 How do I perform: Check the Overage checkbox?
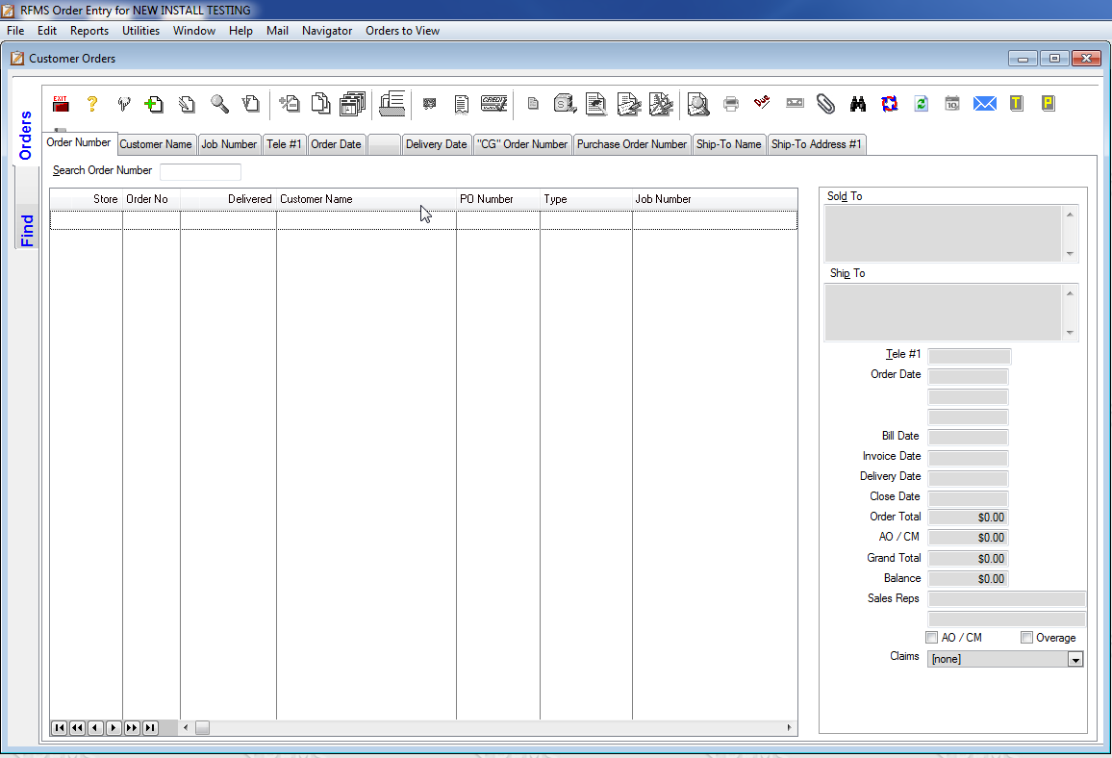click(x=1024, y=637)
